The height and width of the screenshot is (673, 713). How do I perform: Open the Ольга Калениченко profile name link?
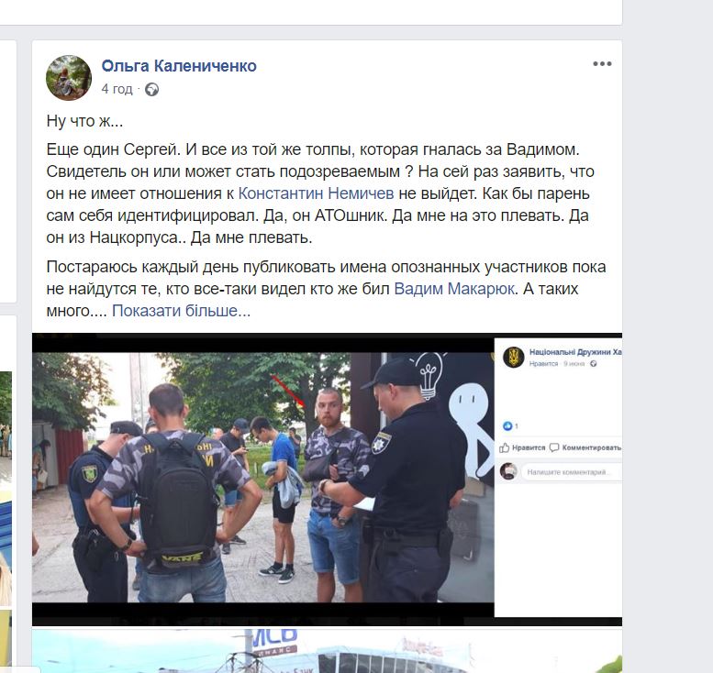(179, 66)
